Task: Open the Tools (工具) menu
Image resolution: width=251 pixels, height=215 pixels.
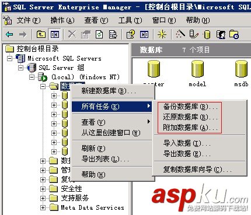Action: click(x=130, y=20)
